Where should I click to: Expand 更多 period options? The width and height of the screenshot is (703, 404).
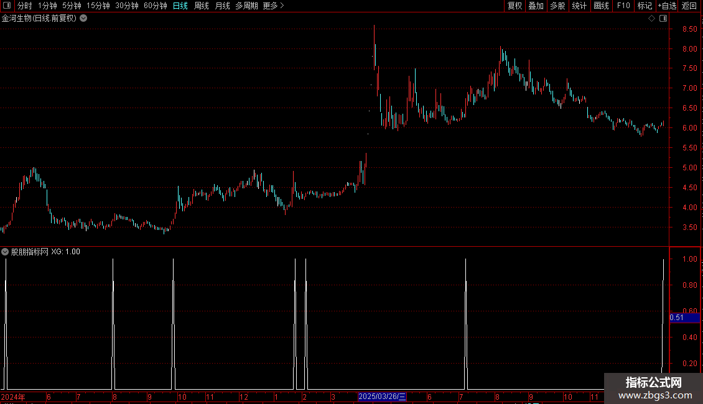(x=274, y=6)
